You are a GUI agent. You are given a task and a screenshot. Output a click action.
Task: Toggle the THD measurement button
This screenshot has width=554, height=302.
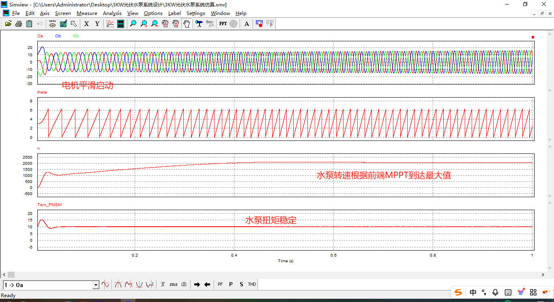(x=252, y=285)
